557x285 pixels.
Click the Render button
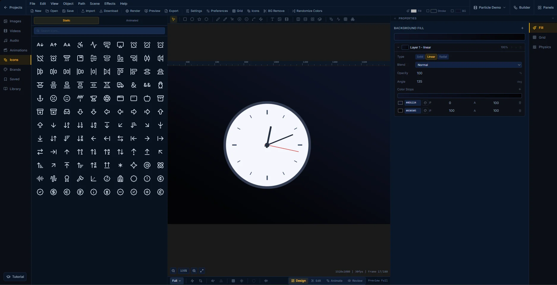tap(133, 11)
